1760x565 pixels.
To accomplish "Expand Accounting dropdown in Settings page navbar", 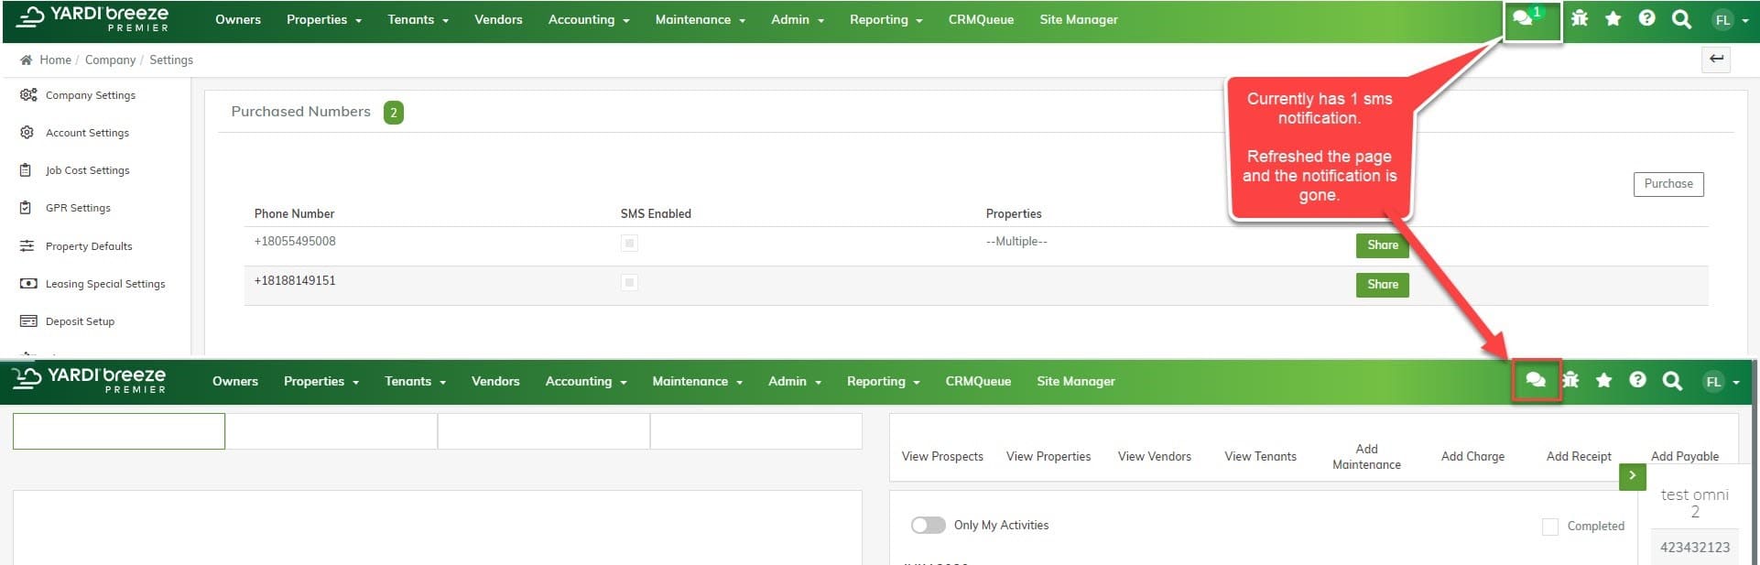I will pos(589,19).
